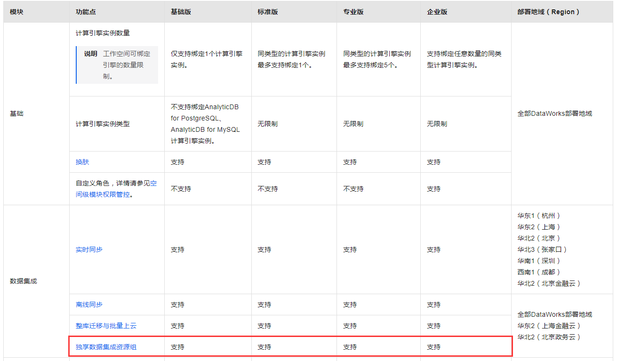This screenshot has height=361, width=617.
Task: Click 支持 for 实时同步 under 企业版
Action: click(x=433, y=249)
